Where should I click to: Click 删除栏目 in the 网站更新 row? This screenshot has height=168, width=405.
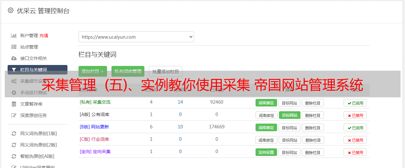point(313,127)
